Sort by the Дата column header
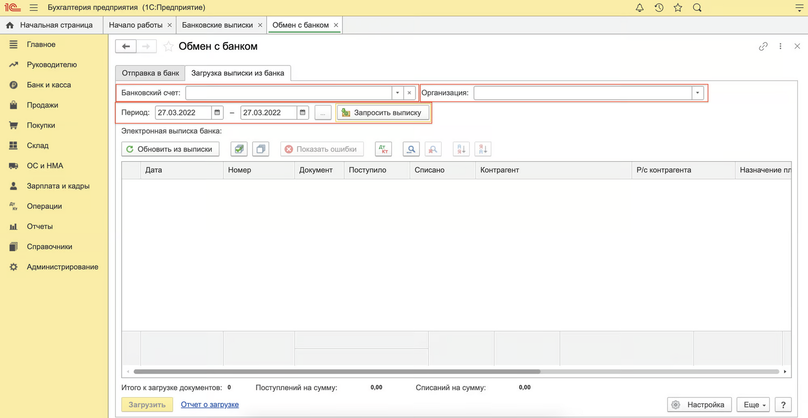Viewport: 808px width, 418px height. point(182,170)
